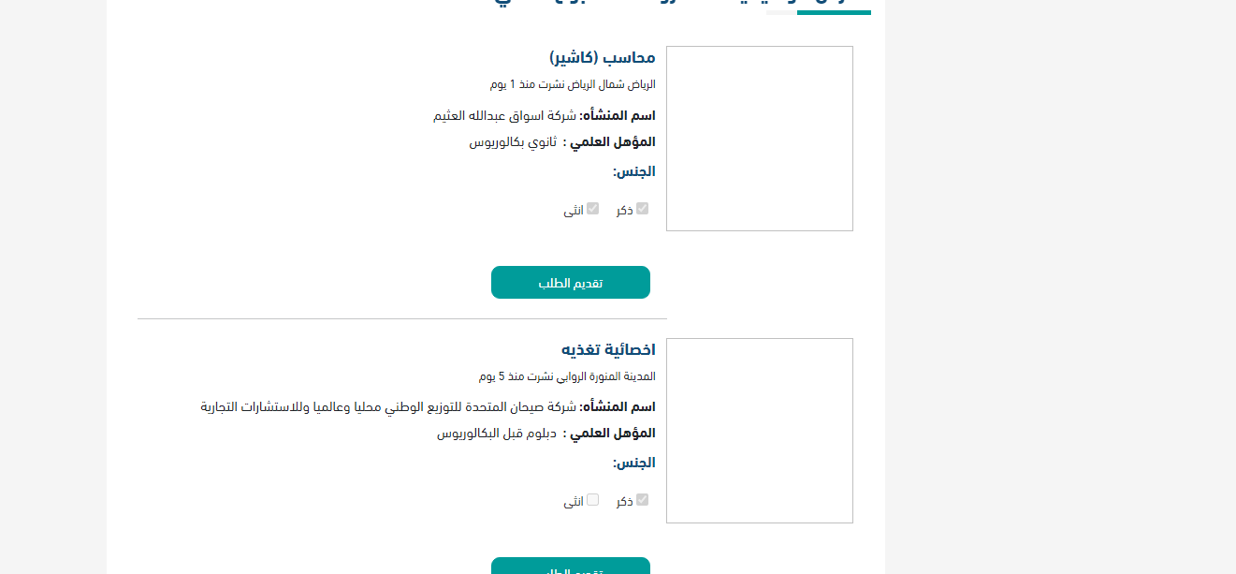Click company name شركة اسواق عبدالله العثيم
The height and width of the screenshot is (574, 1236).
pos(505,116)
